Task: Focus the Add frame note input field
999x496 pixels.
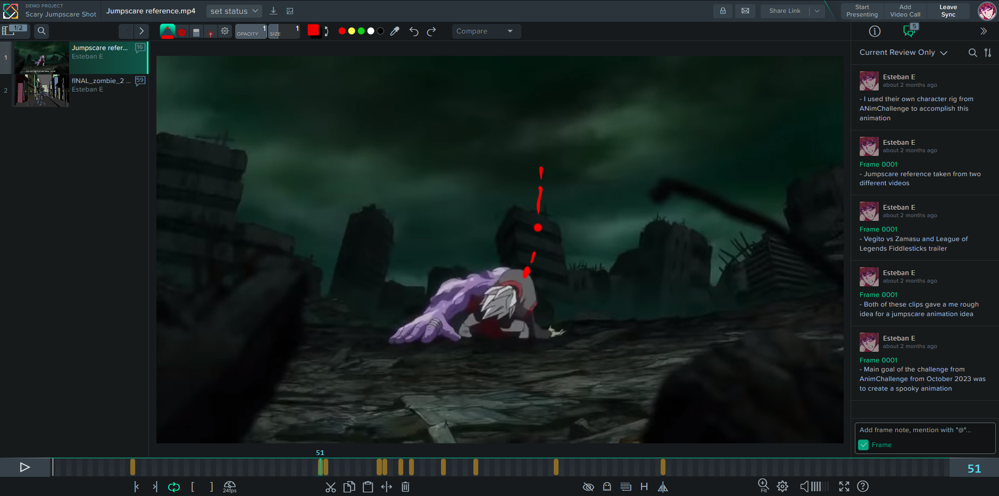Action: [925, 430]
